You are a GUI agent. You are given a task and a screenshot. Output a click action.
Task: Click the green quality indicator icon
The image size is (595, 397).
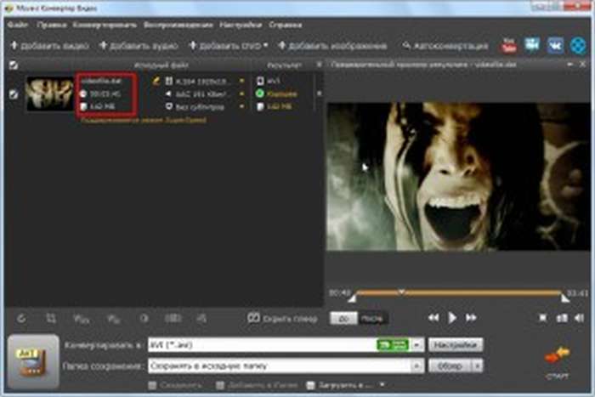[260, 94]
